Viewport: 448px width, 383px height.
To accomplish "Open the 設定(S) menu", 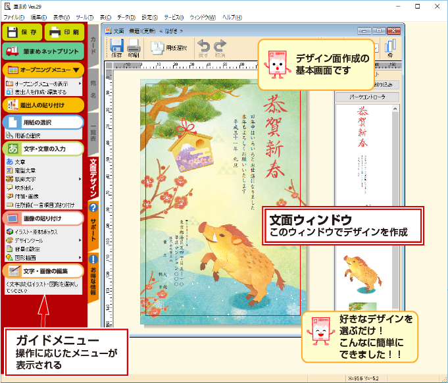I will tap(150, 16).
